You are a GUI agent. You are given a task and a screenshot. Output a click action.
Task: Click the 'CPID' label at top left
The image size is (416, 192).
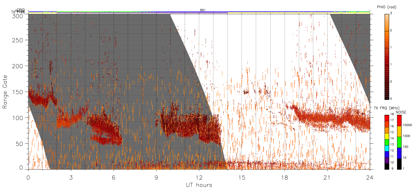point(21,10)
